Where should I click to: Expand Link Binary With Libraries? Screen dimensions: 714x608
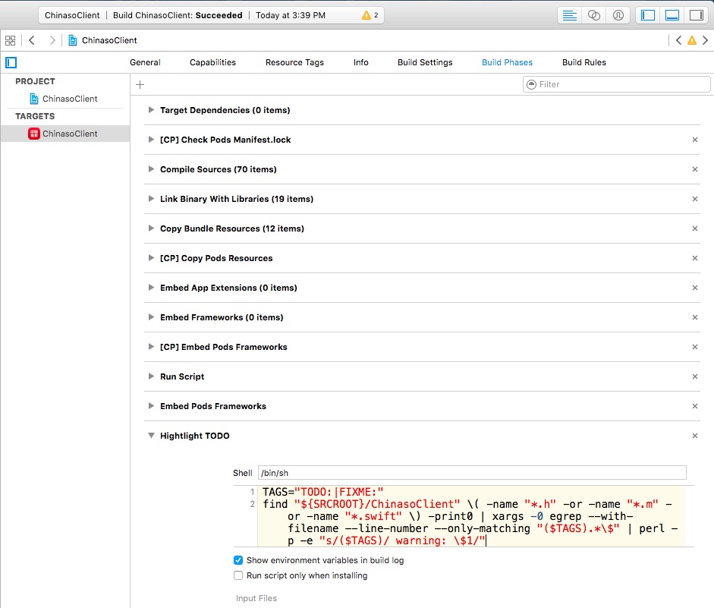152,199
